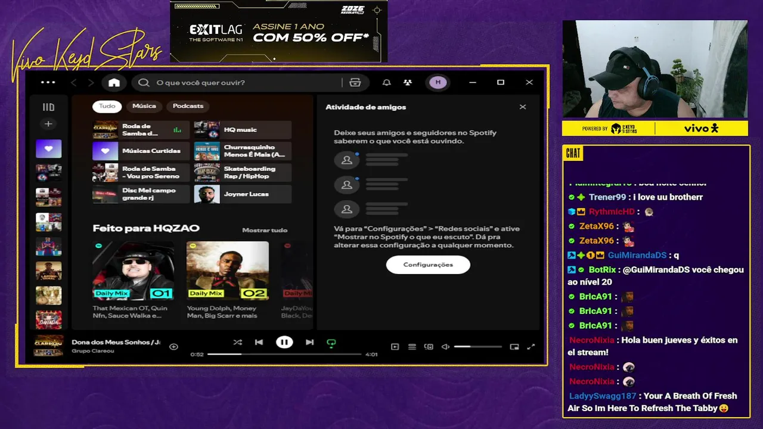Image resolution: width=763 pixels, height=429 pixels.
Task: Pause the current song
Action: [284, 342]
